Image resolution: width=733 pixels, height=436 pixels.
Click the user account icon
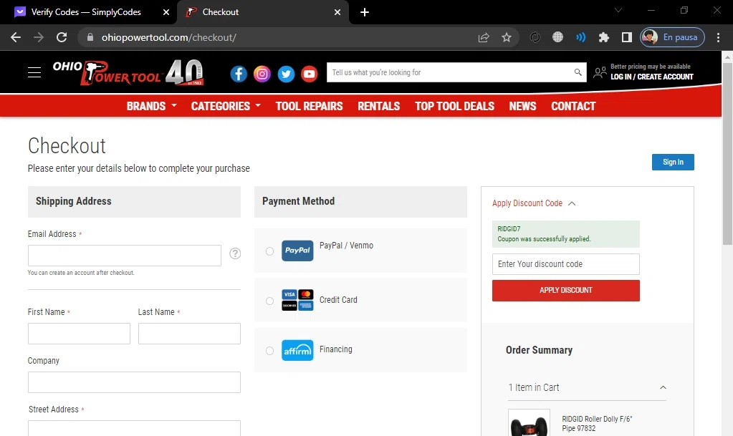[600, 72]
